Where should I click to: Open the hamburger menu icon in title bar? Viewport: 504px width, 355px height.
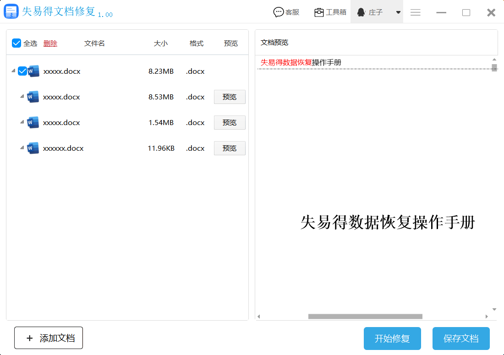(x=416, y=12)
